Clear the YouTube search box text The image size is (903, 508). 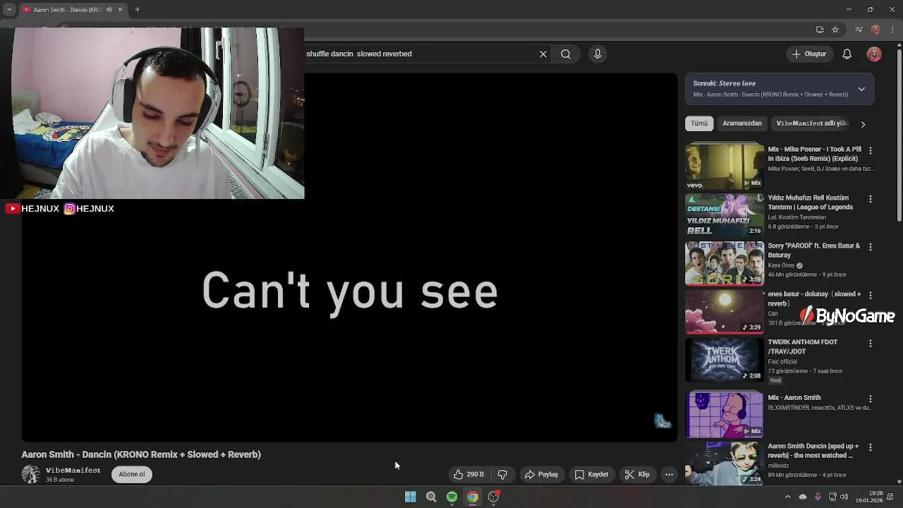(x=543, y=54)
